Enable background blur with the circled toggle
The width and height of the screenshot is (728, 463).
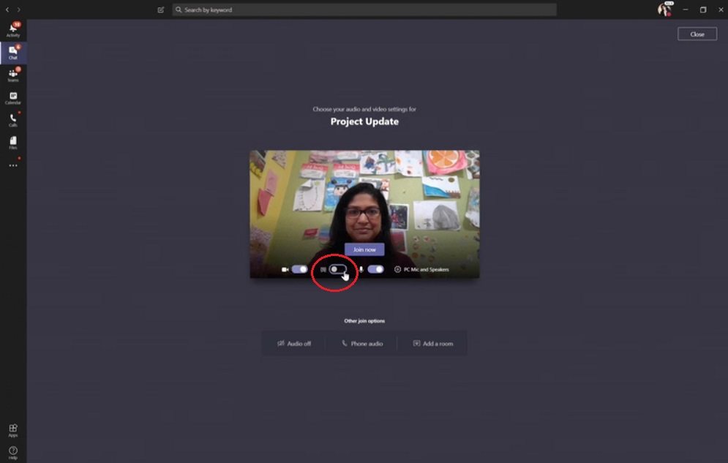tap(338, 270)
